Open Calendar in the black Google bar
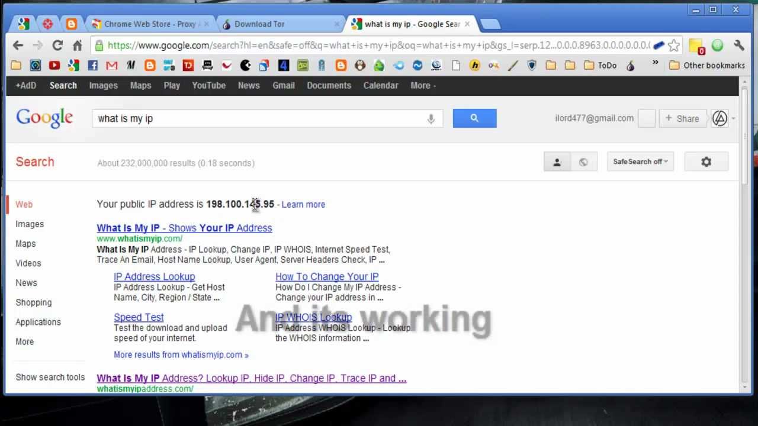This screenshot has height=426, width=758. point(380,85)
